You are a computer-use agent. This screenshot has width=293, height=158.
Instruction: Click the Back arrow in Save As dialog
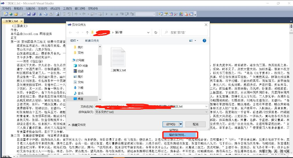pos(70,33)
